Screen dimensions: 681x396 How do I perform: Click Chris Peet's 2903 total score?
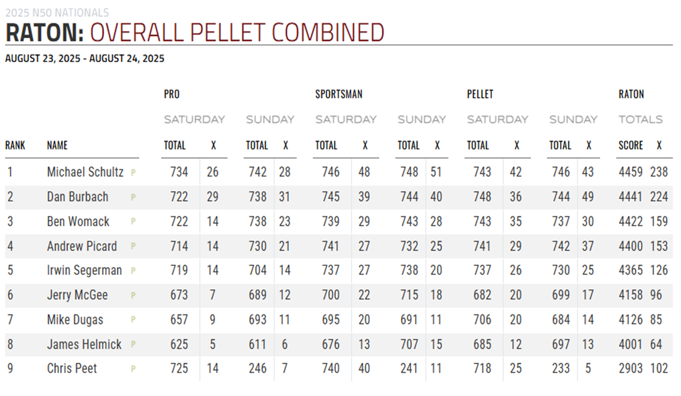tap(631, 368)
